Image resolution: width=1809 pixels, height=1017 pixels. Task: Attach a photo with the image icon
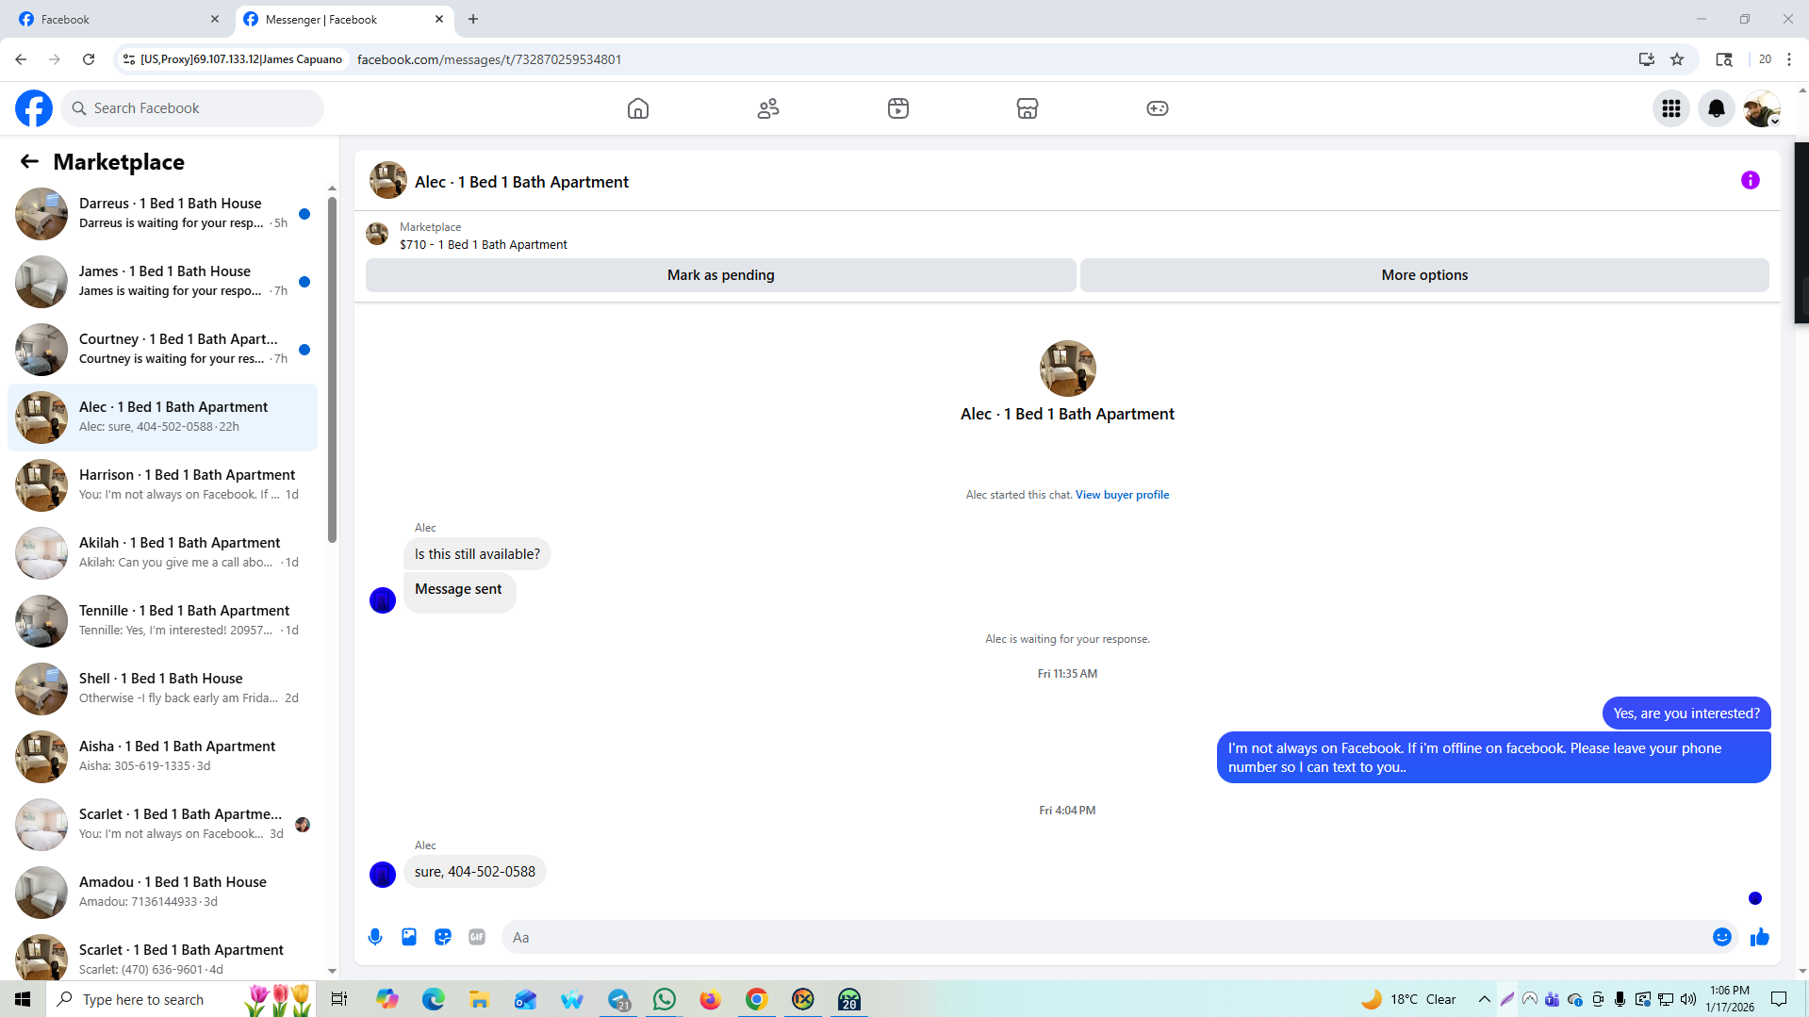click(x=409, y=937)
